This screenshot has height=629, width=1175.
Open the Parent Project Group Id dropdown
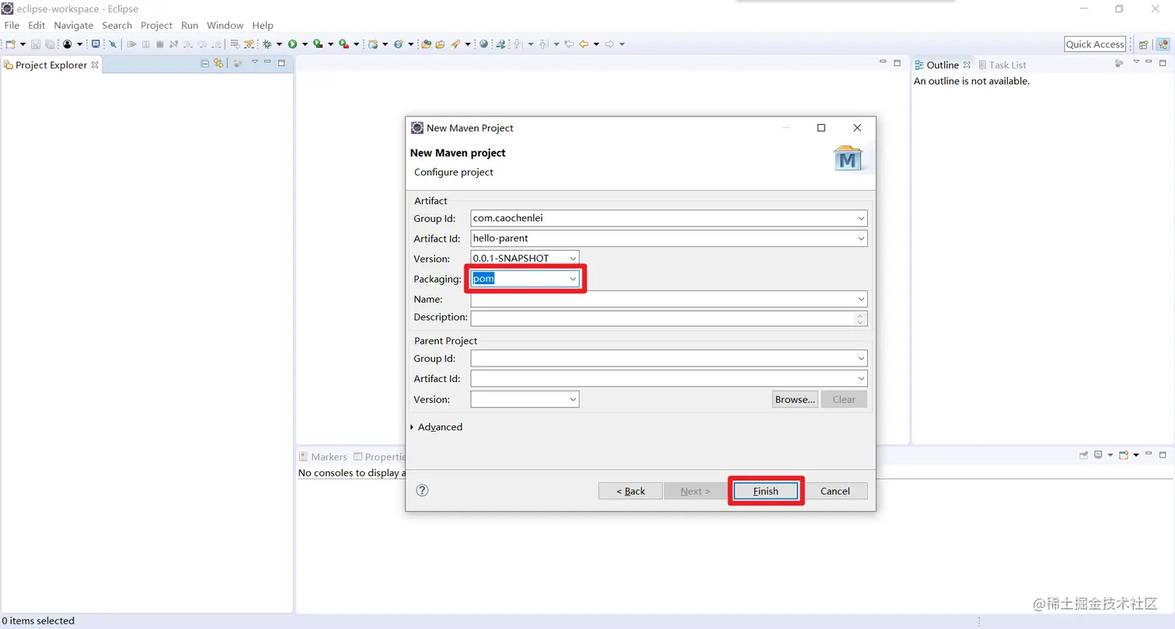click(x=861, y=359)
